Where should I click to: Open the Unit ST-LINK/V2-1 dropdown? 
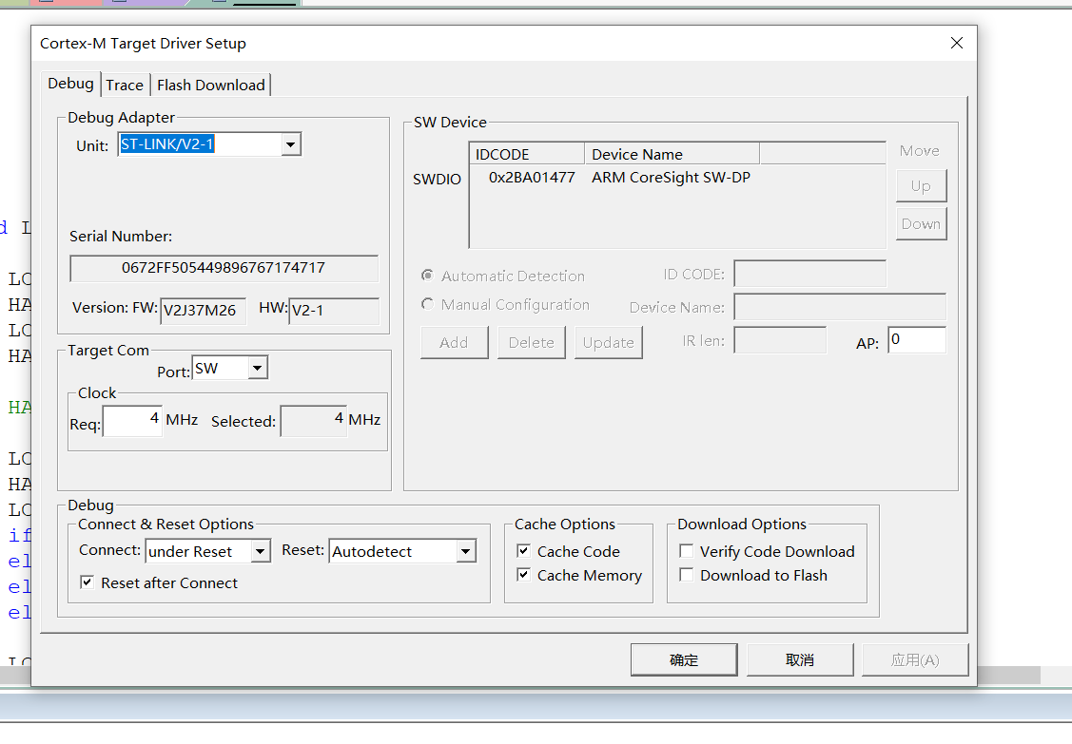click(x=290, y=144)
